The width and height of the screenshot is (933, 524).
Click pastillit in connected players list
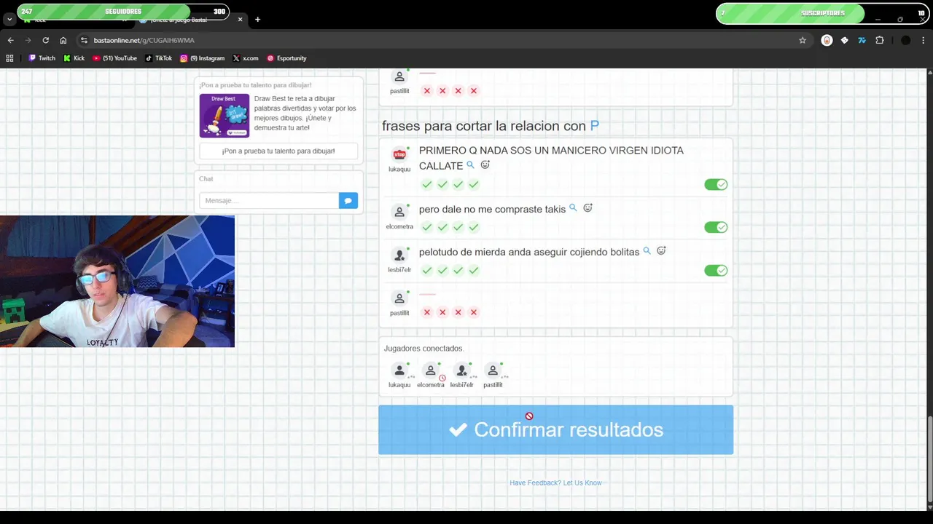click(493, 375)
